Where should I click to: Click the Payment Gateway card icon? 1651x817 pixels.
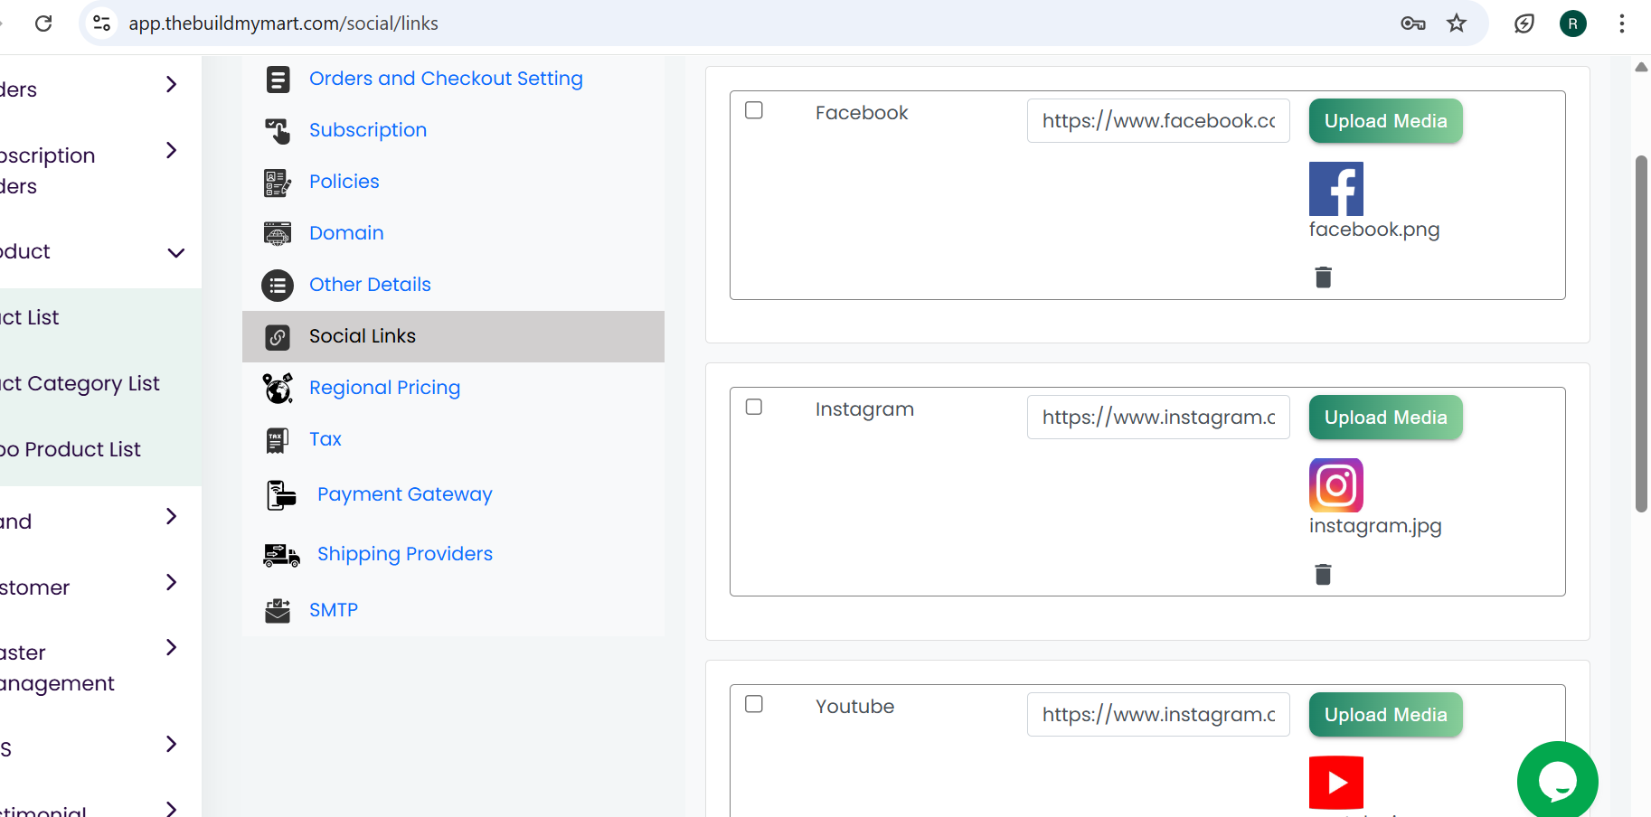coord(281,495)
